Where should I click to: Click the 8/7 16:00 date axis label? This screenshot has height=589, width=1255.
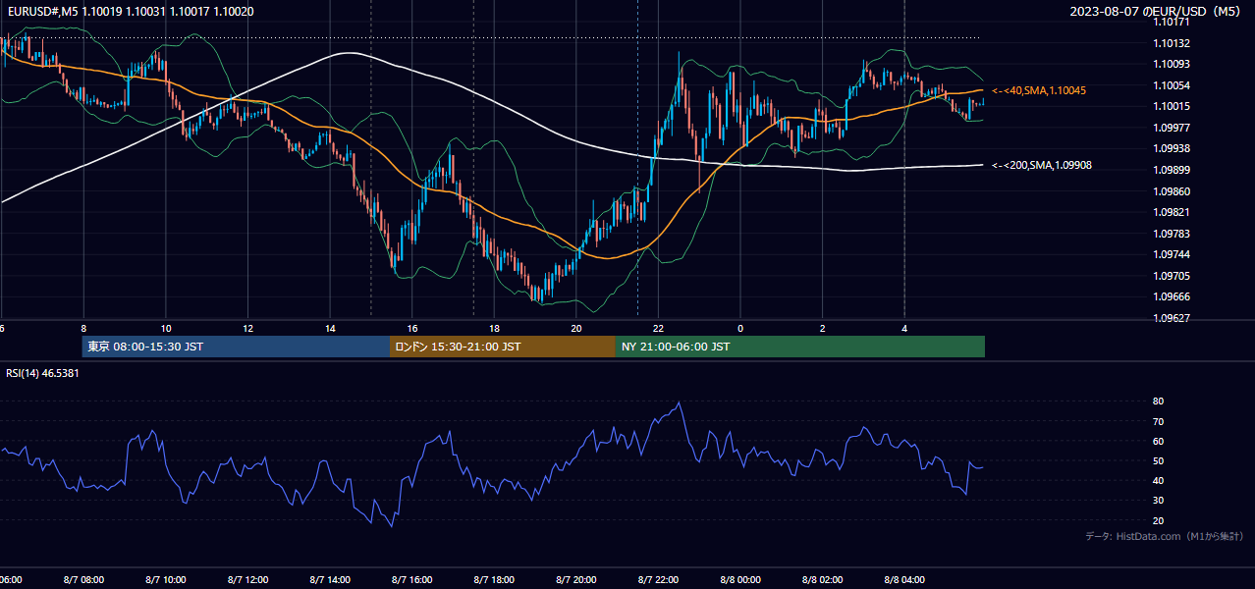coord(412,580)
